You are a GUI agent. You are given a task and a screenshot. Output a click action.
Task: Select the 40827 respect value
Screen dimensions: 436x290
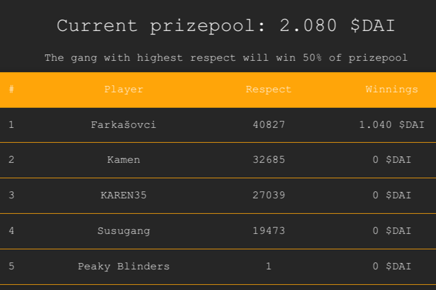click(x=269, y=125)
